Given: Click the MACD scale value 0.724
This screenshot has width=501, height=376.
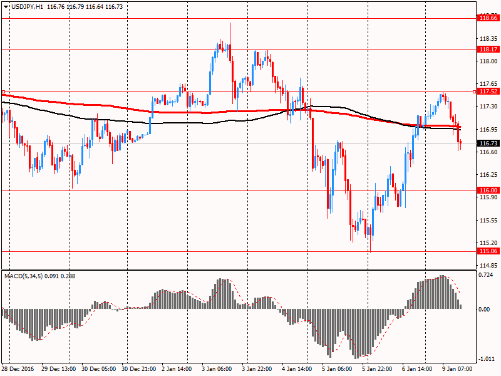Looking at the screenshot, I should tap(486, 274).
